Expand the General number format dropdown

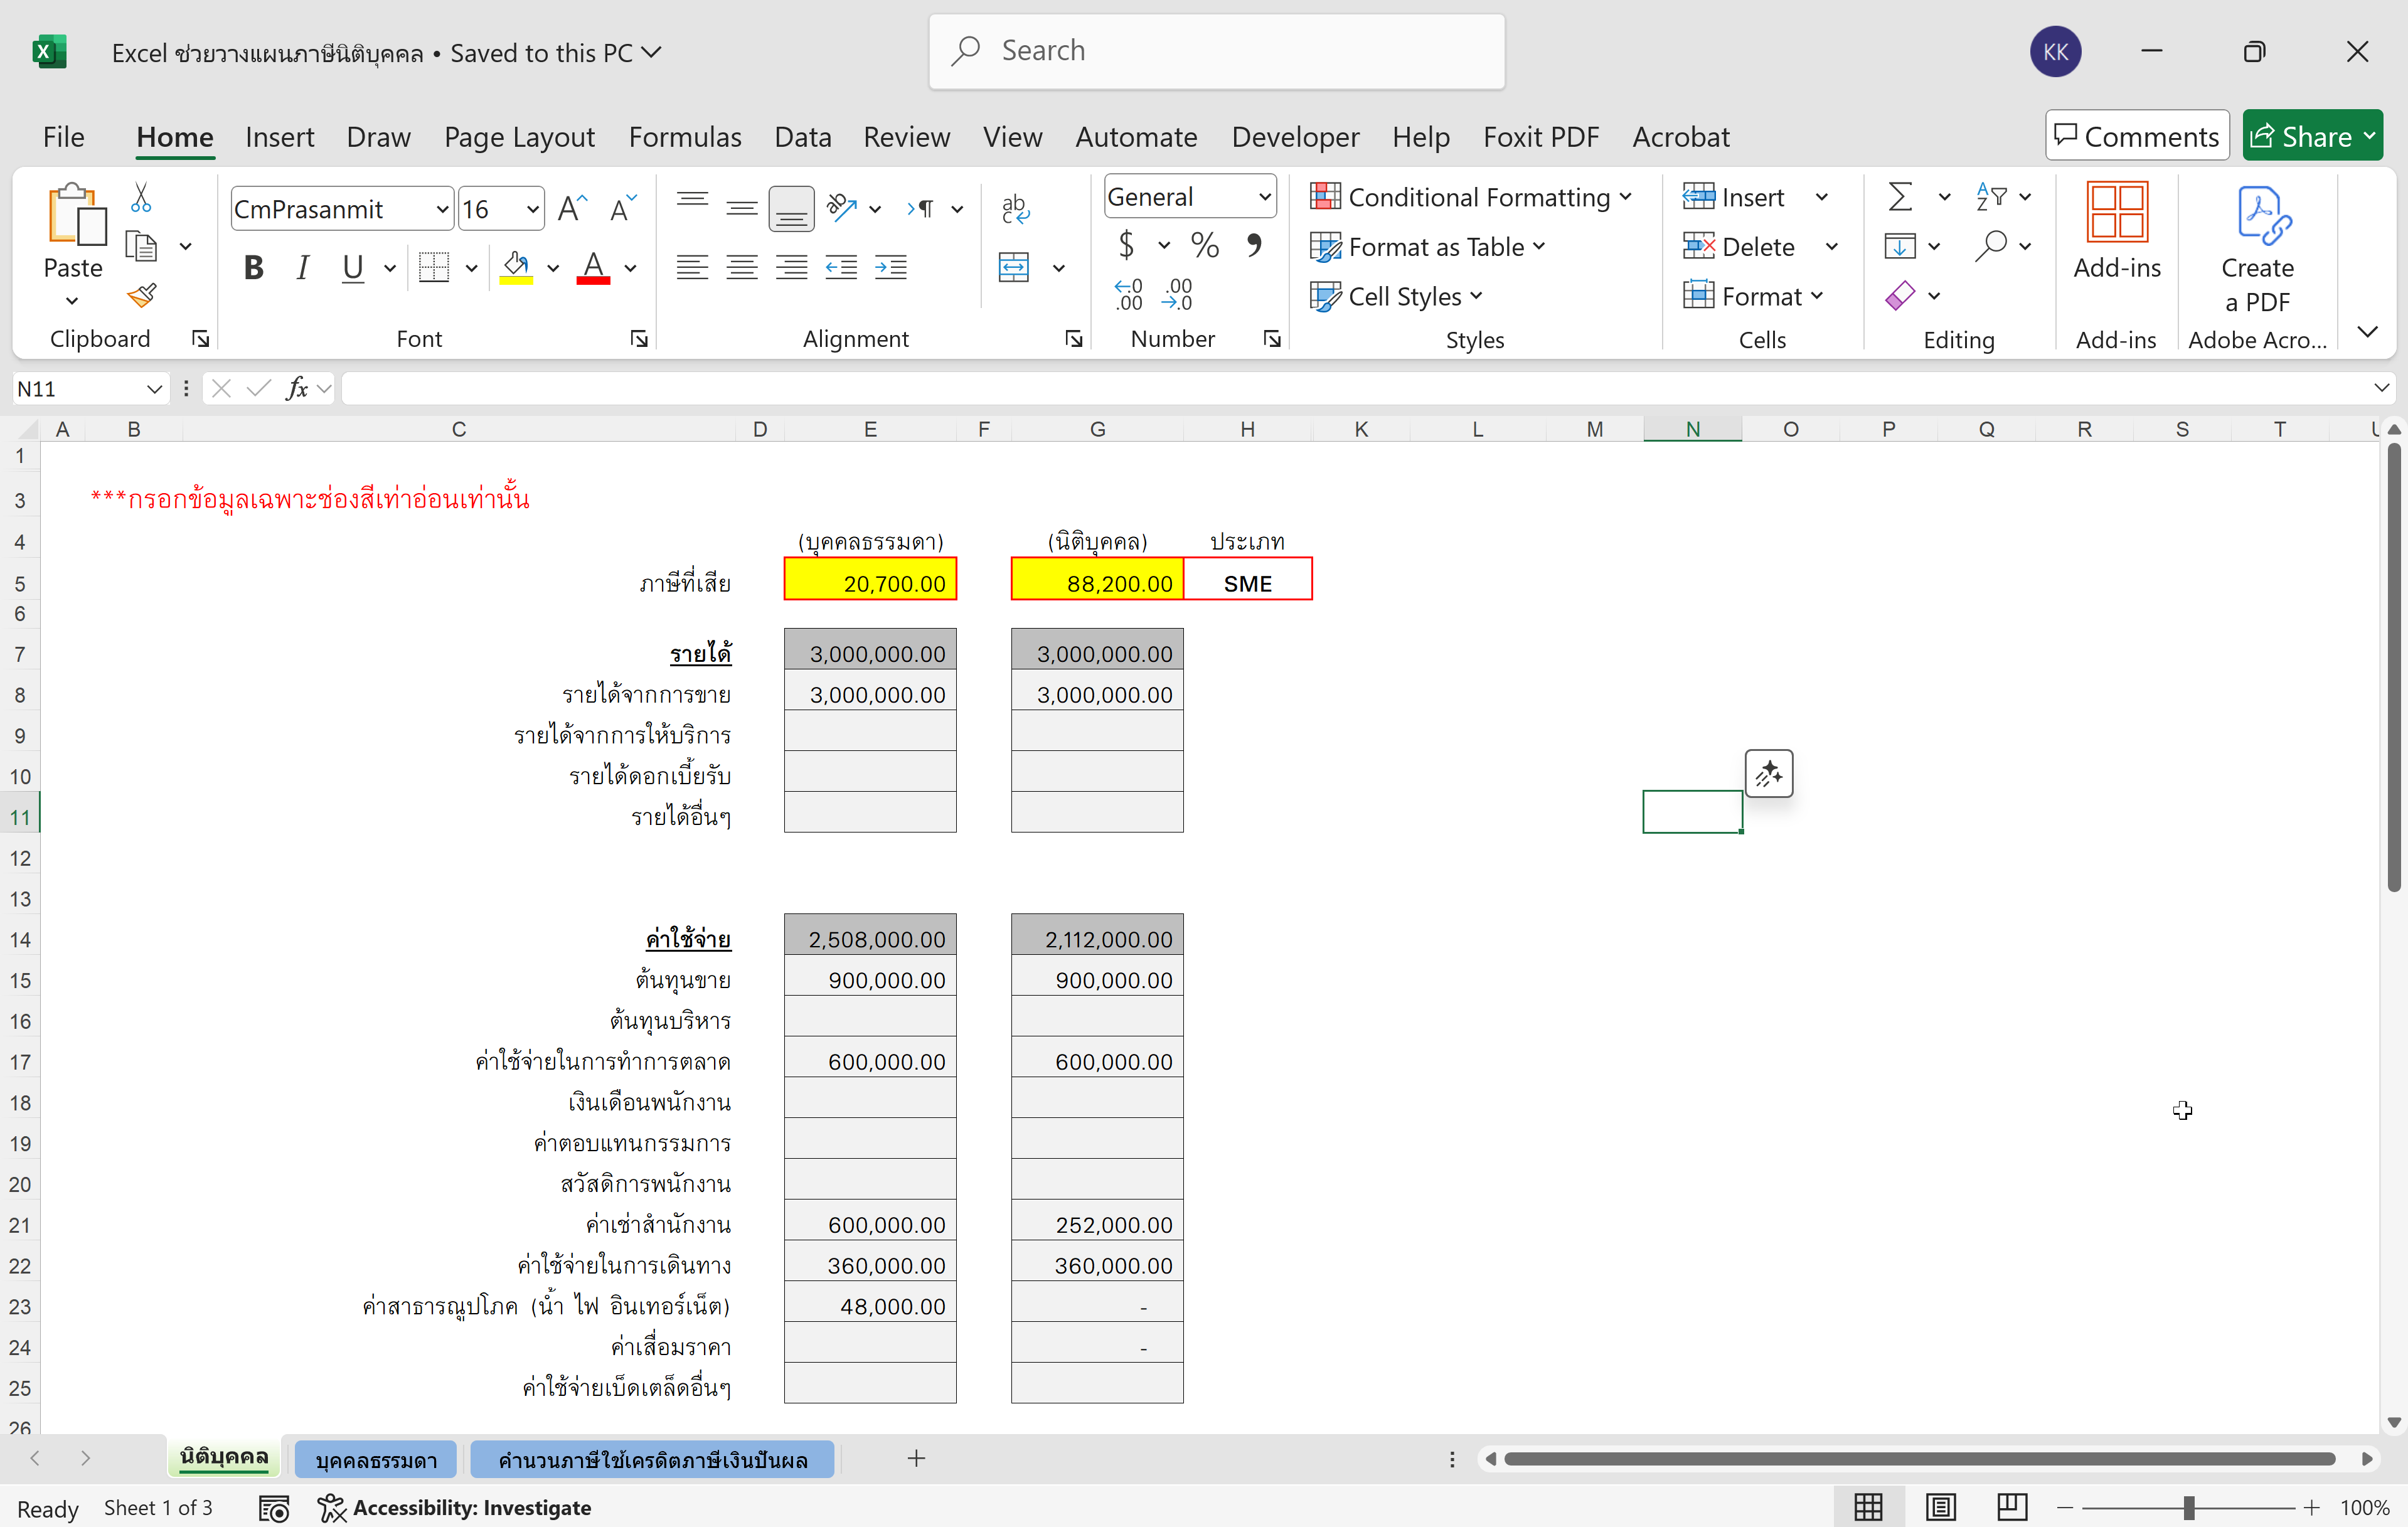pyautogui.click(x=1264, y=197)
